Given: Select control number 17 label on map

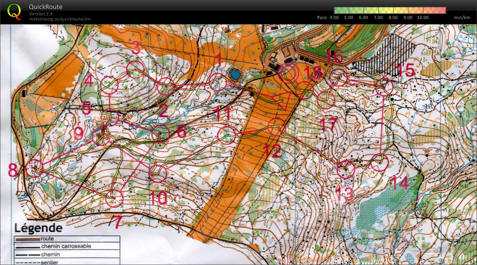Looking at the screenshot, I should 328,124.
